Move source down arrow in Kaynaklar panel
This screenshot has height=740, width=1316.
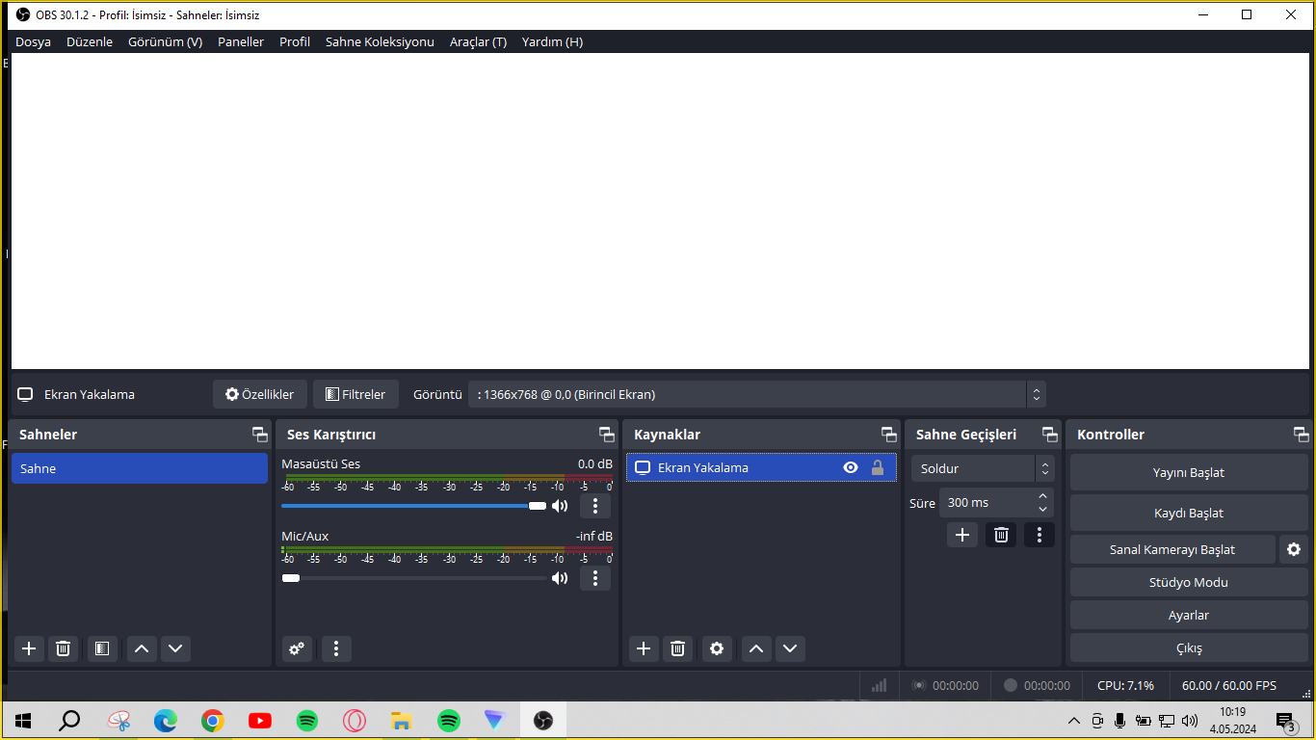790,648
